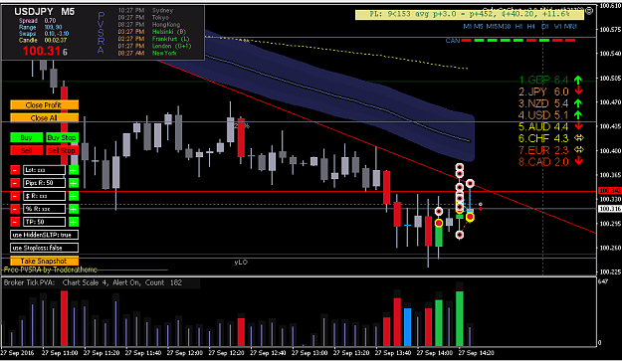Viewport: 622px width, 361px height.
Task: Click the plus button next to $ R
Action: 74,196
